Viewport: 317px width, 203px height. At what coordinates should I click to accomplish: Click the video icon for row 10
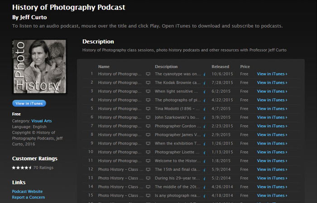pos(148,152)
